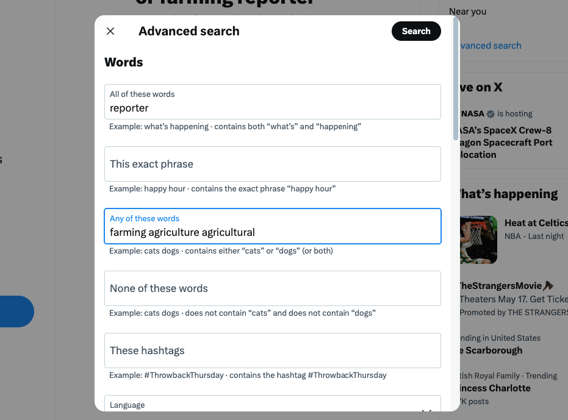
Task: Click into 'This exact phrase' field
Action: [x=272, y=164]
